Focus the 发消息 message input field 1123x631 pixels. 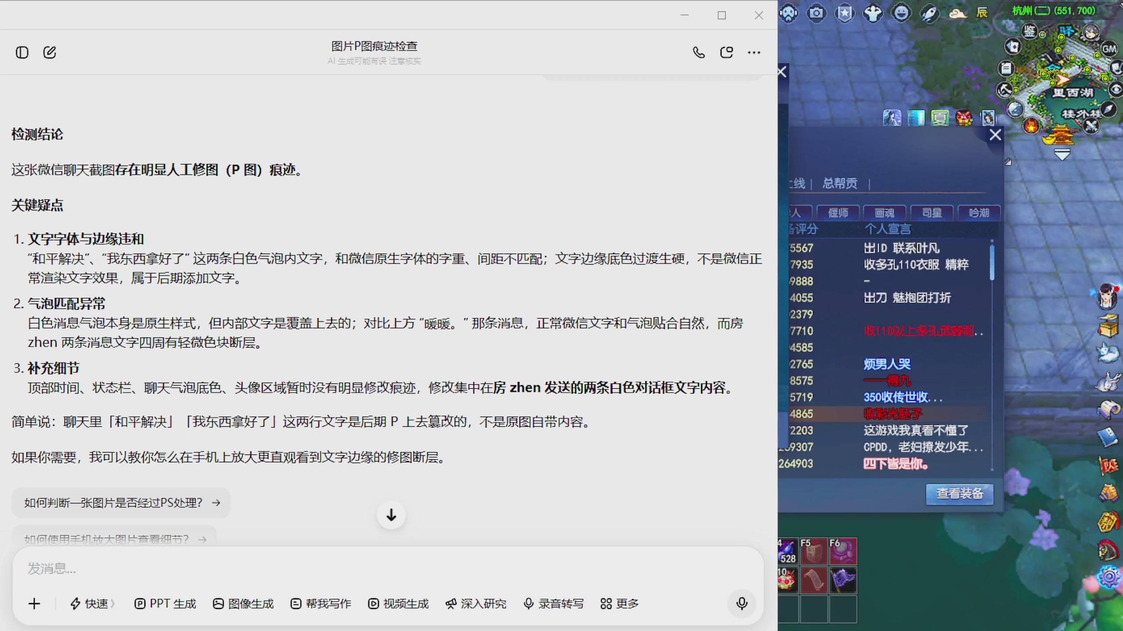click(x=388, y=568)
